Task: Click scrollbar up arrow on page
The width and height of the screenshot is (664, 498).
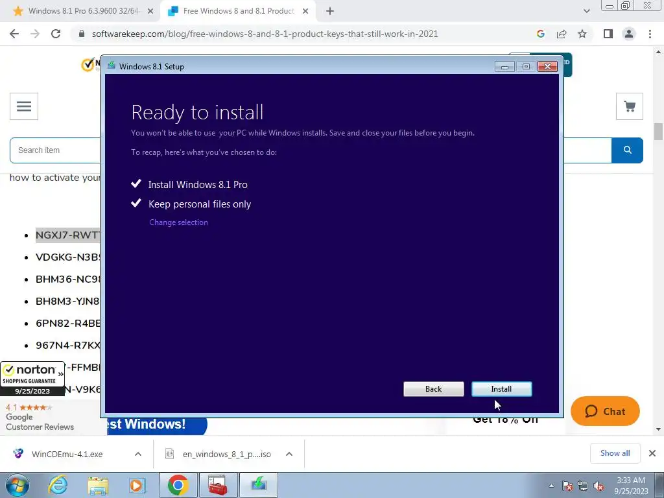Action: (x=658, y=53)
